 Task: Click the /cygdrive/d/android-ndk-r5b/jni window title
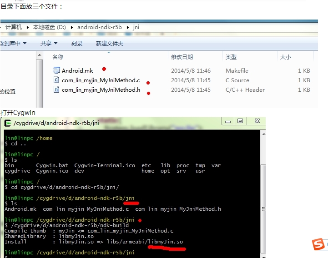56,123
